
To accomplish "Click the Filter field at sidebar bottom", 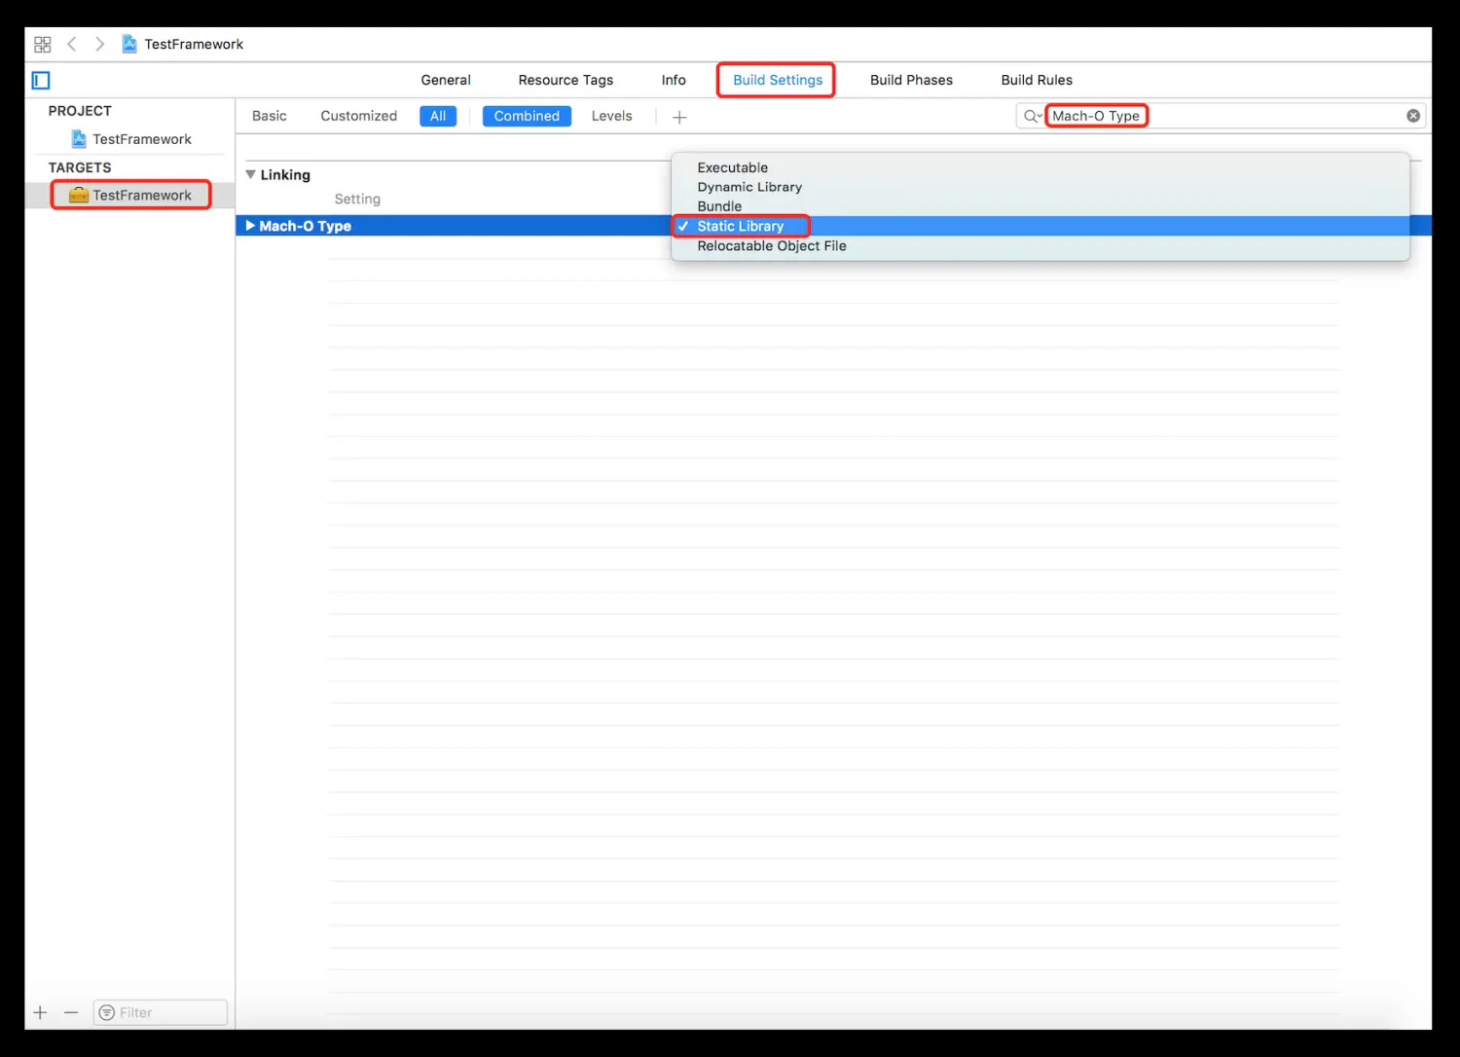I will [161, 1012].
